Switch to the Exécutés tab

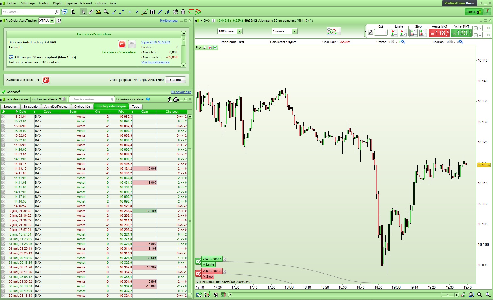click(x=10, y=107)
